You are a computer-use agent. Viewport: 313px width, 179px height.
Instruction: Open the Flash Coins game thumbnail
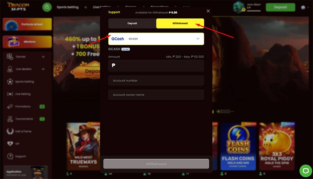[238, 146]
